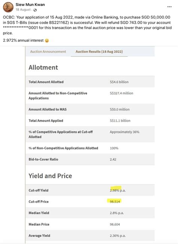Select the Total Amount Allotted row

(x=90, y=82)
